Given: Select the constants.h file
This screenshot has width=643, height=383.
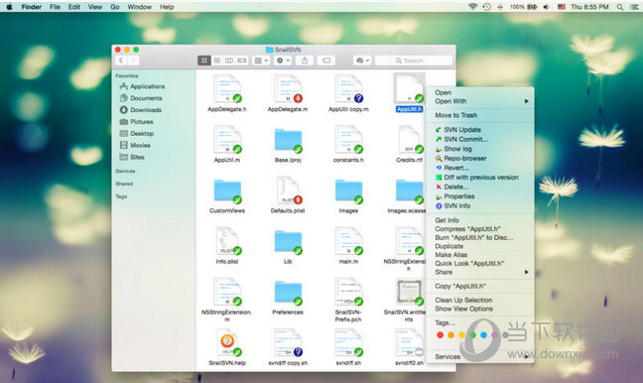Looking at the screenshot, I should (x=348, y=140).
